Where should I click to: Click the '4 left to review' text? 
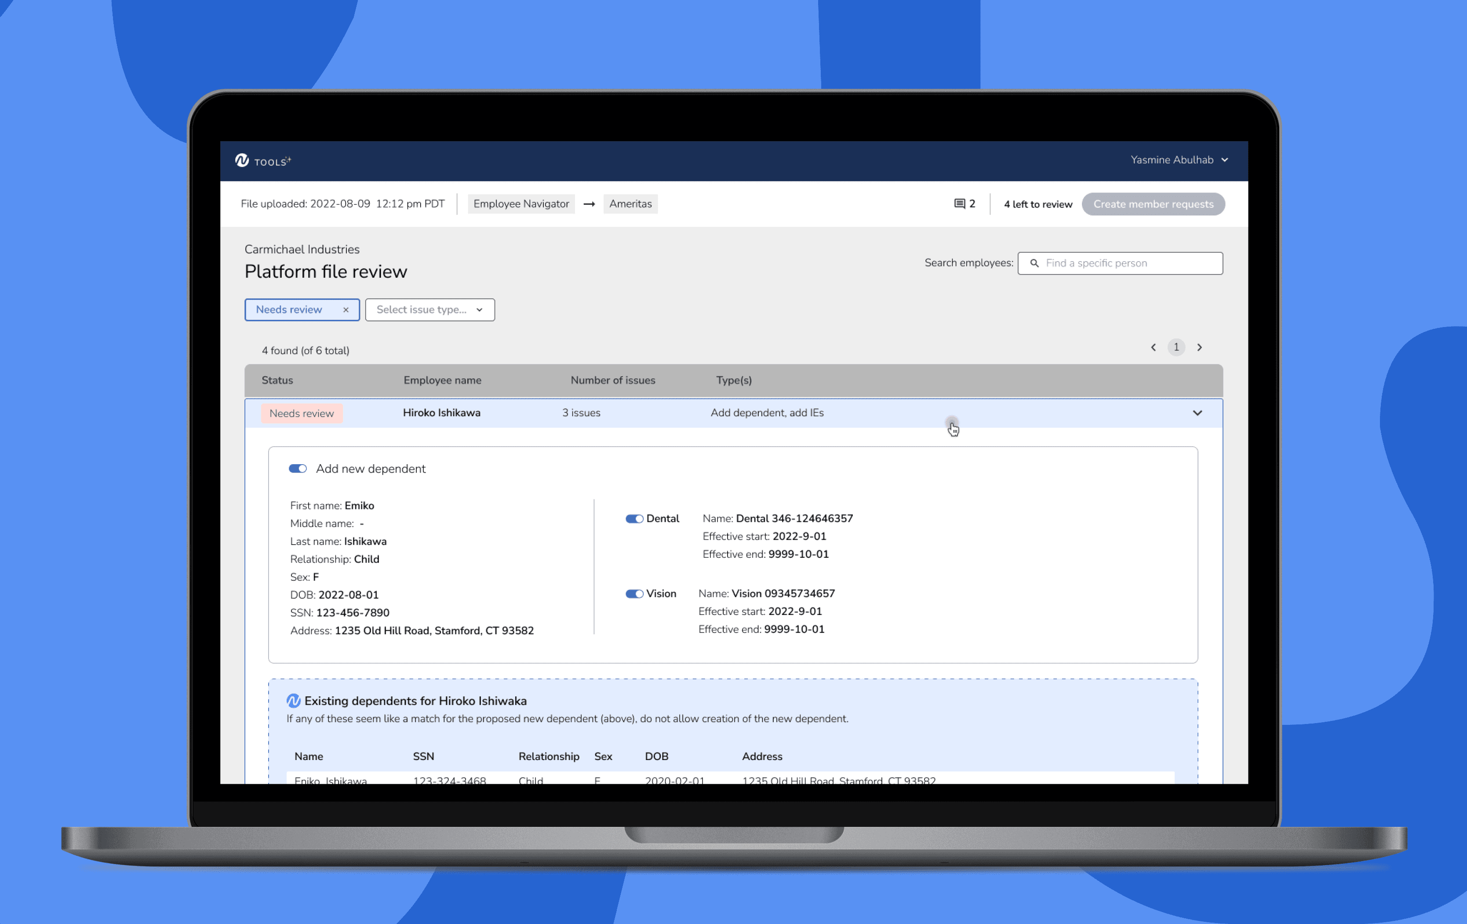(x=1038, y=204)
